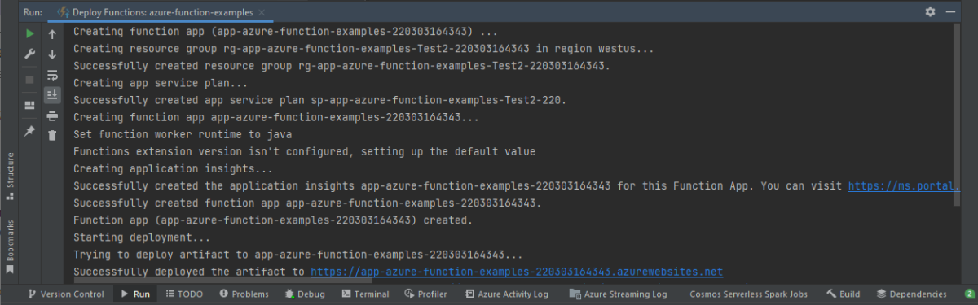
Task: Toggle the Pin Tab icon
Action: click(29, 131)
